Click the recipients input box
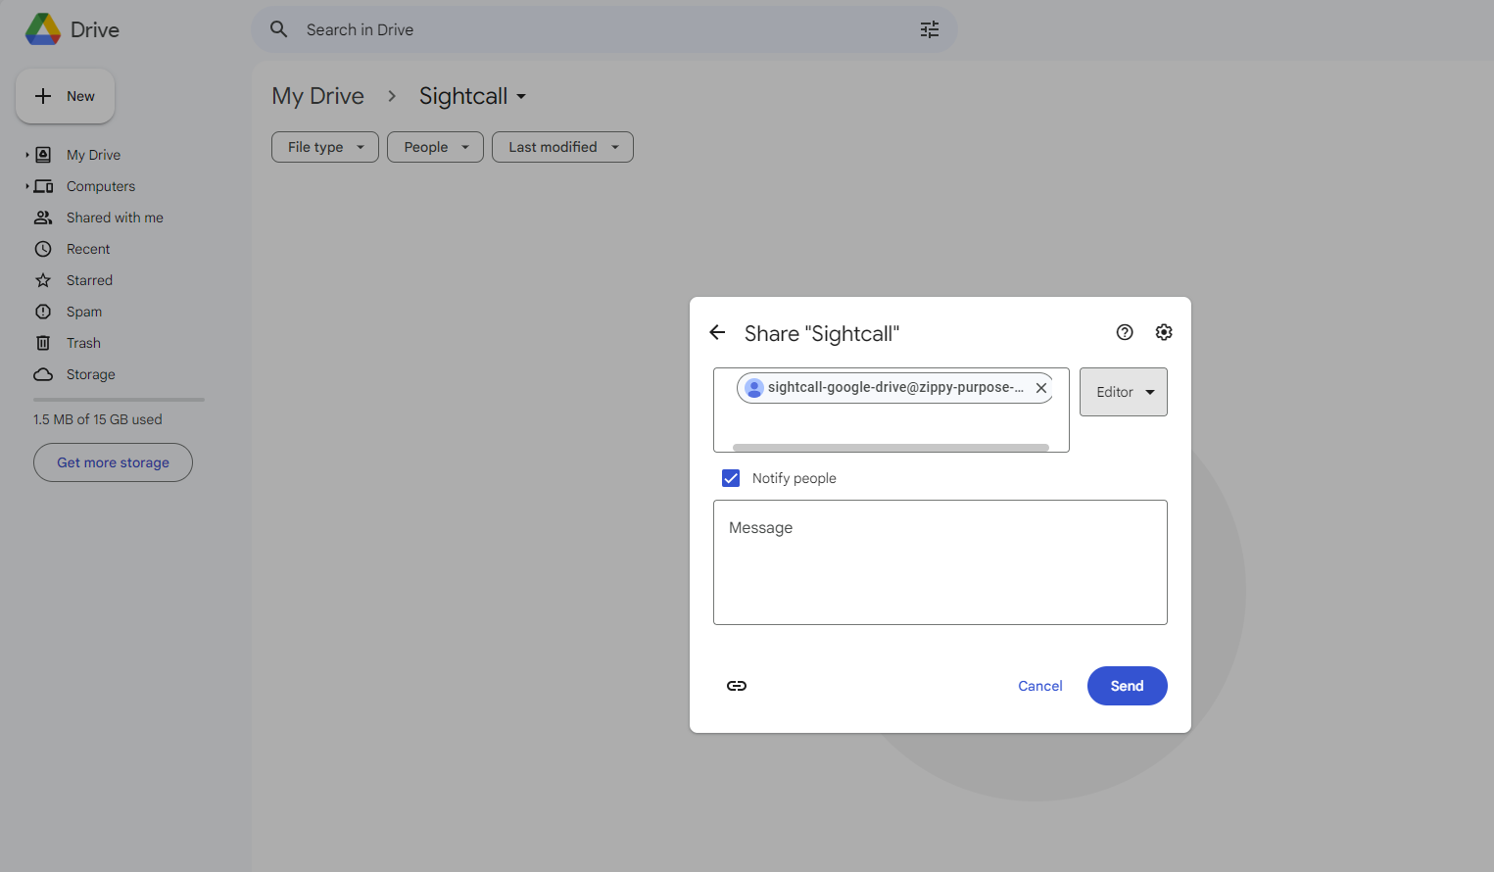 [892, 410]
